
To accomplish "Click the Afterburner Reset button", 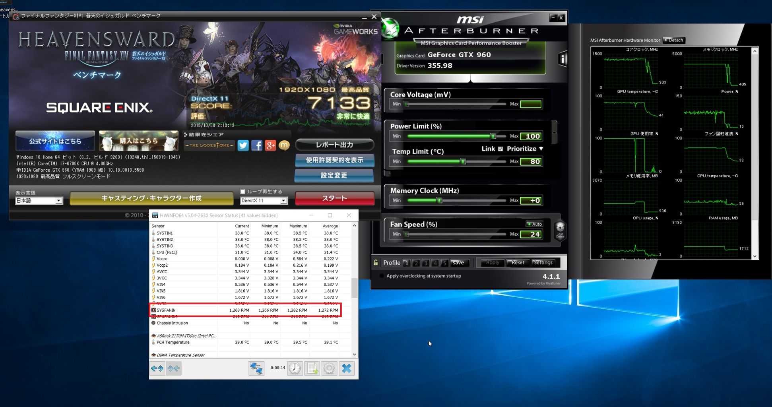I will click(518, 263).
